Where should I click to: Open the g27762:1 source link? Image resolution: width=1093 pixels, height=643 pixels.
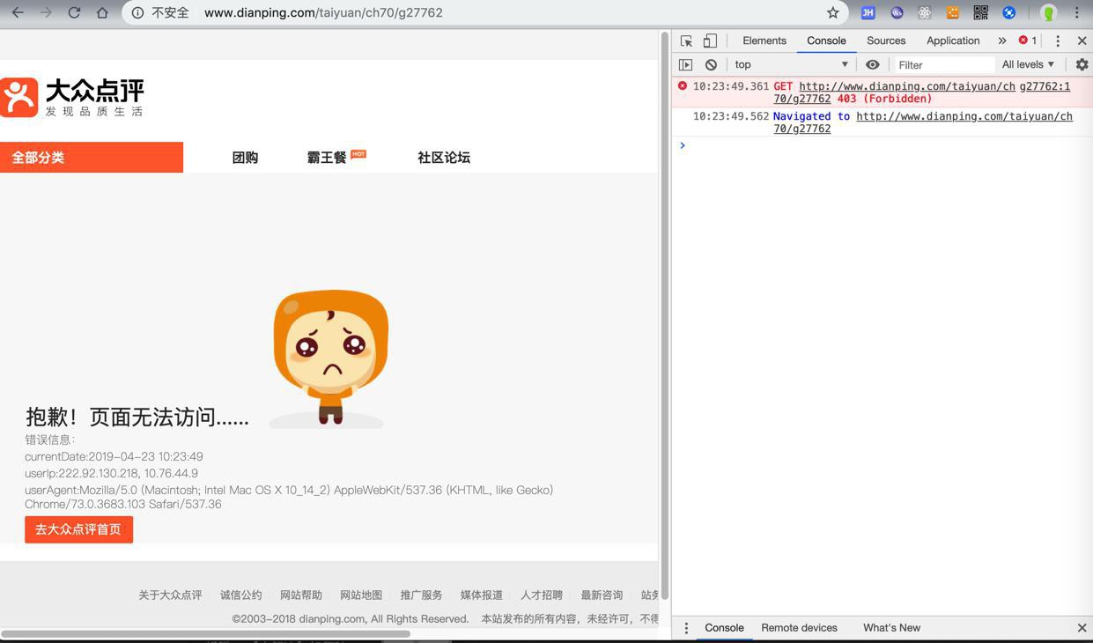pyautogui.click(x=1045, y=86)
